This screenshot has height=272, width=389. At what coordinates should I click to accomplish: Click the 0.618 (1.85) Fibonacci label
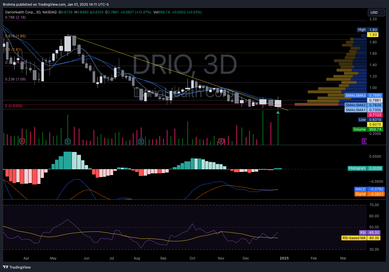[15, 36]
